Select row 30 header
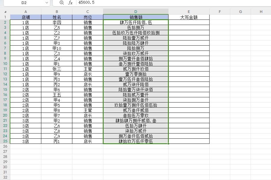271x180 pixels. (5, 167)
